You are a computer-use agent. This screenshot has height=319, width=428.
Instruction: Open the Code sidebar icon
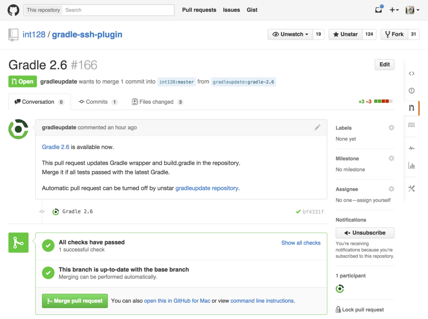coord(412,74)
